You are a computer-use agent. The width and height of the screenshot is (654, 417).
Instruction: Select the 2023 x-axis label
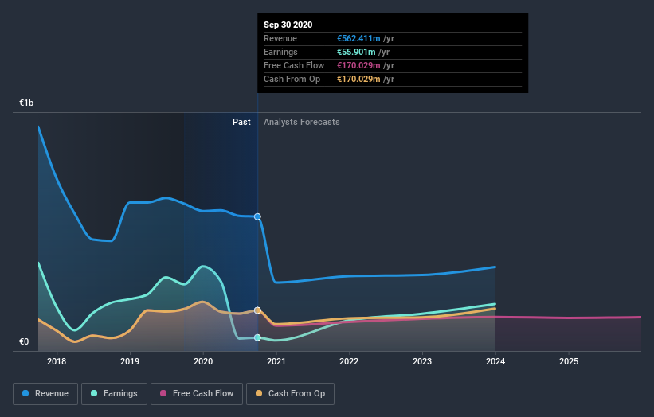pos(422,361)
